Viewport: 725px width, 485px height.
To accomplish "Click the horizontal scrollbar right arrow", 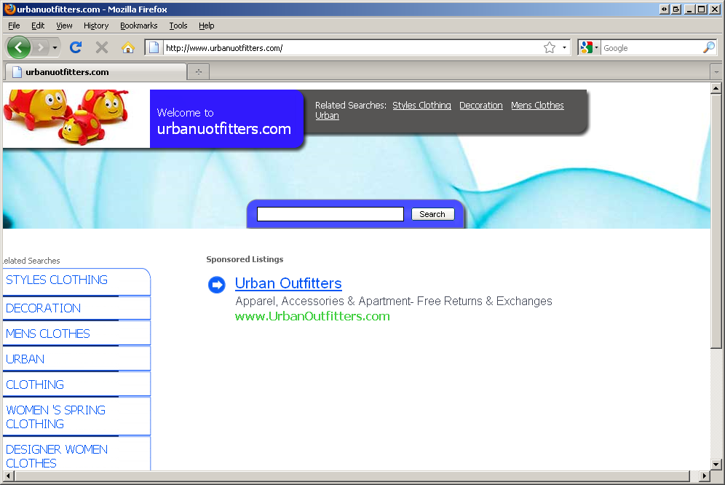I will [704, 476].
